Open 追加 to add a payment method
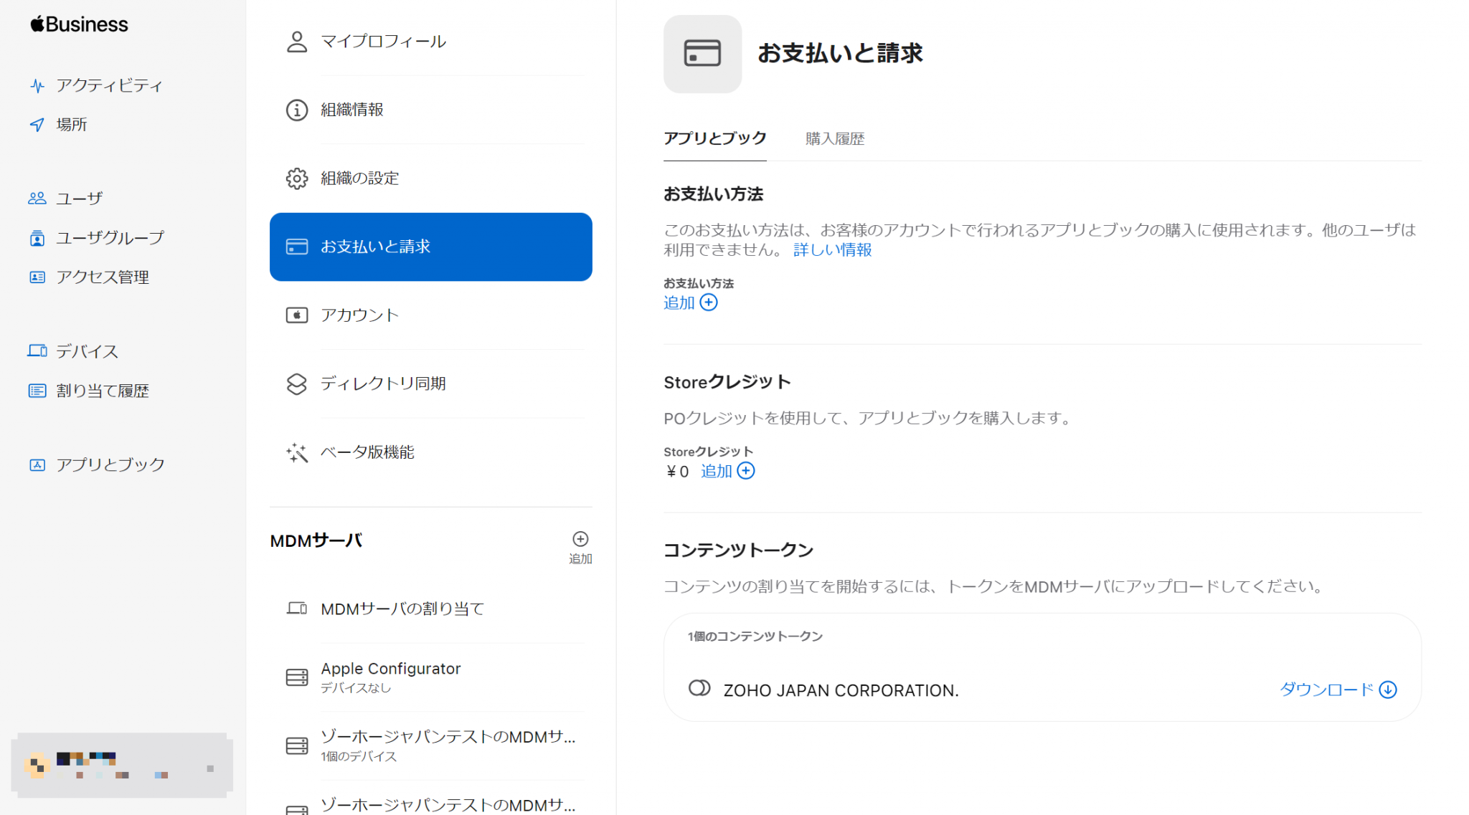 690,302
